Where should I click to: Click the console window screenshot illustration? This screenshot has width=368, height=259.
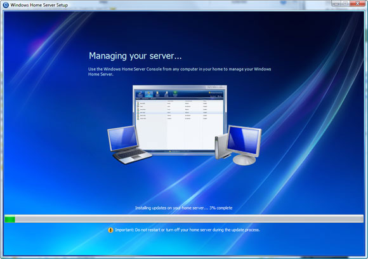tap(180, 120)
